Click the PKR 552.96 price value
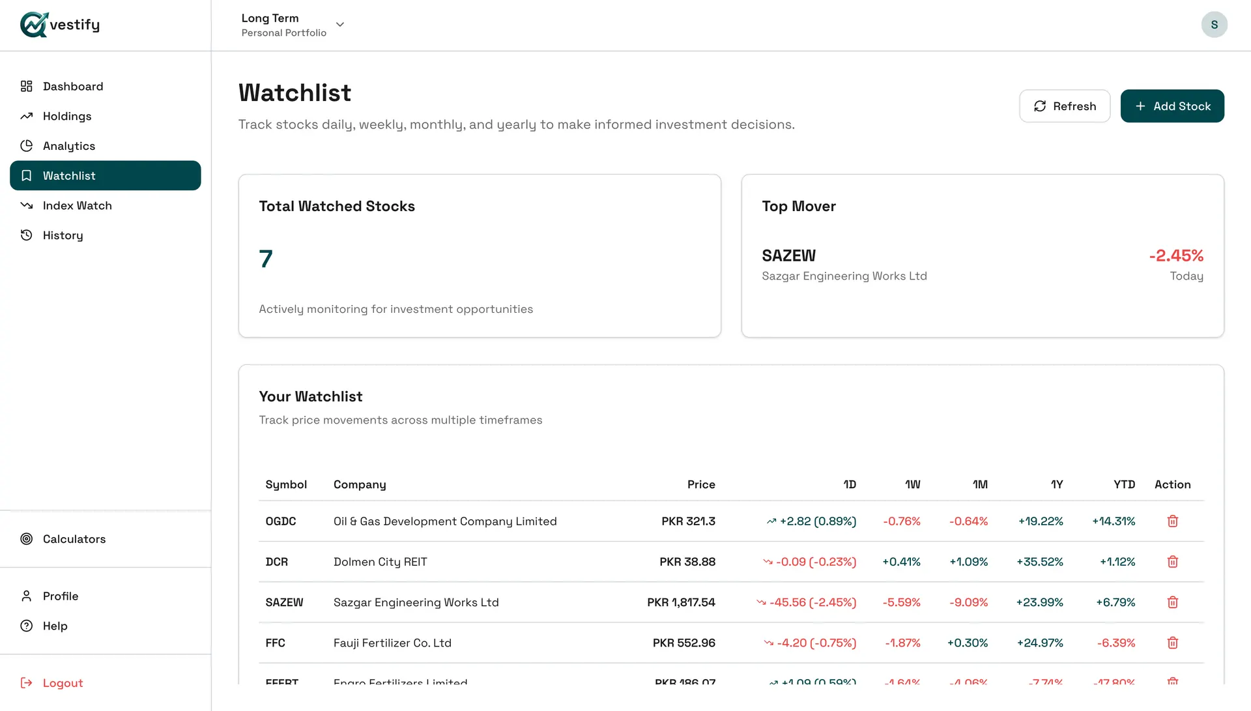The image size is (1251, 711). (x=684, y=643)
